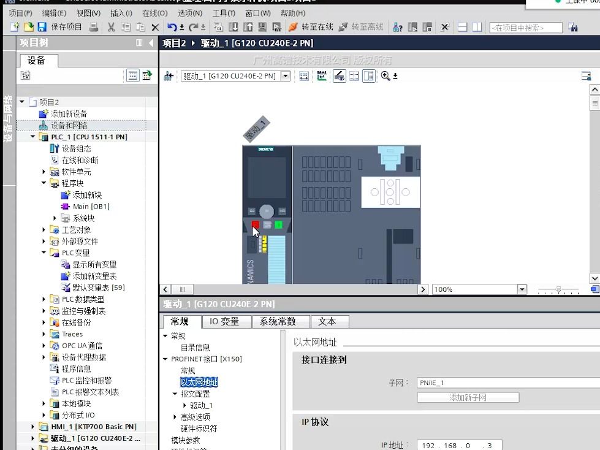Collapse PROFINET 接口 [X150] section
Viewport: 600px width, 450px height.
point(165,359)
